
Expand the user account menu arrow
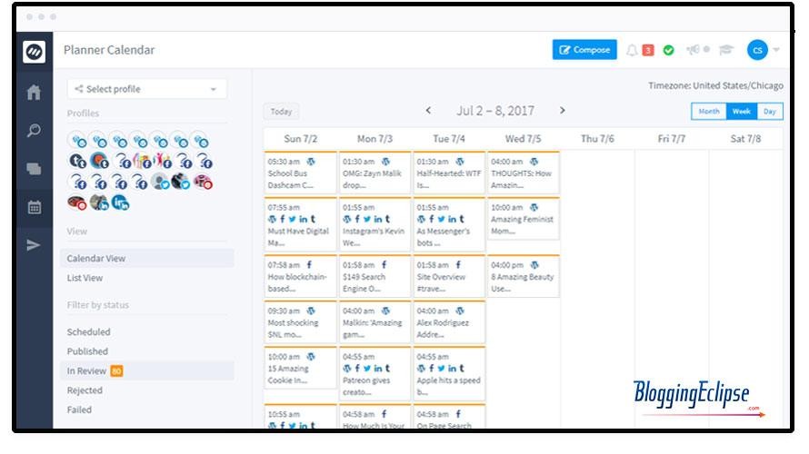tap(776, 50)
